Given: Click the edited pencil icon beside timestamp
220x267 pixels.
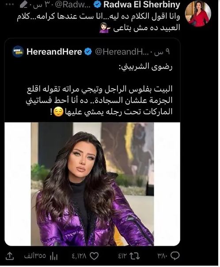Looking at the screenshot, I should [23, 5].
